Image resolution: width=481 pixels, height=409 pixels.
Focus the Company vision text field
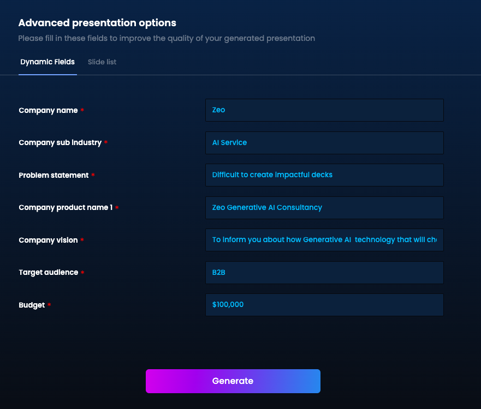coord(324,240)
